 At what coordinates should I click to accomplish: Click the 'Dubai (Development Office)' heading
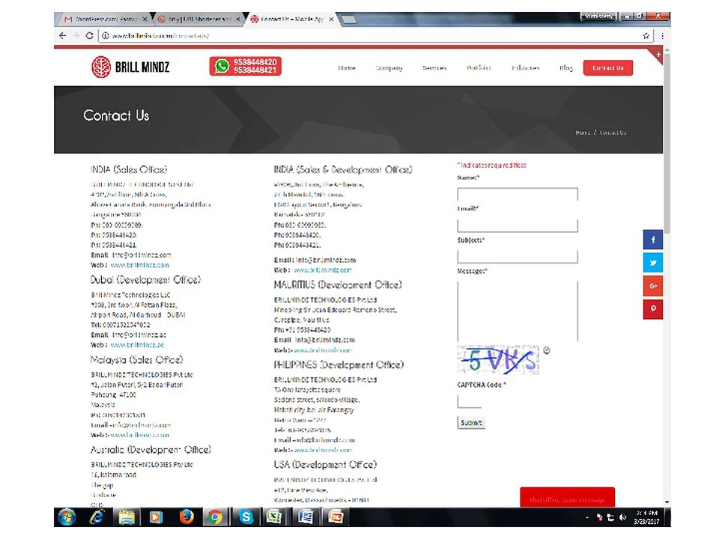(145, 279)
